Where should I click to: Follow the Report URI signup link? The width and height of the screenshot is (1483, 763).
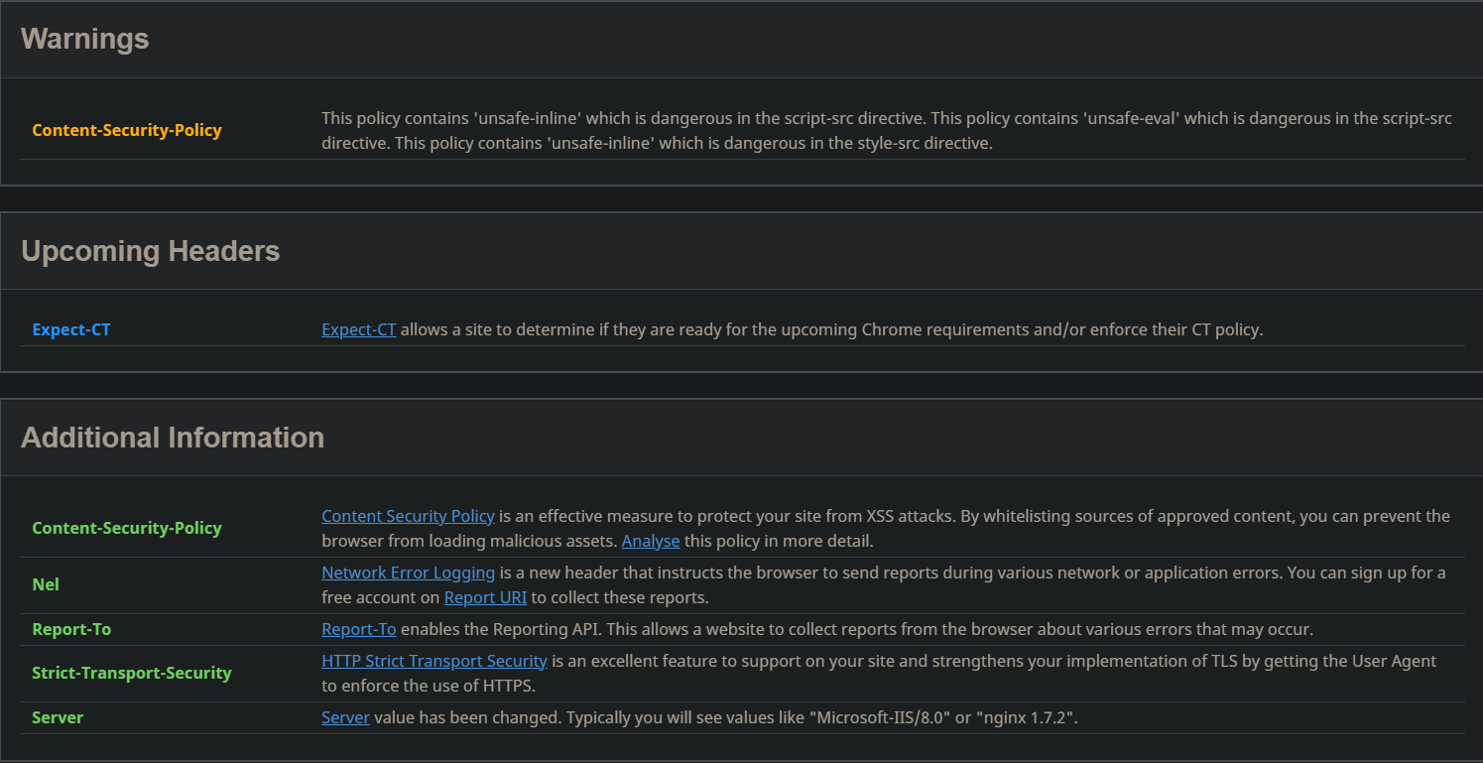coord(485,596)
